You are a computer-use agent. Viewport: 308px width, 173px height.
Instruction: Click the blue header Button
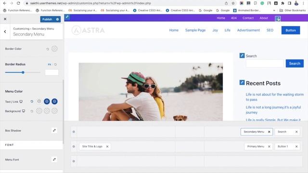coord(291,30)
